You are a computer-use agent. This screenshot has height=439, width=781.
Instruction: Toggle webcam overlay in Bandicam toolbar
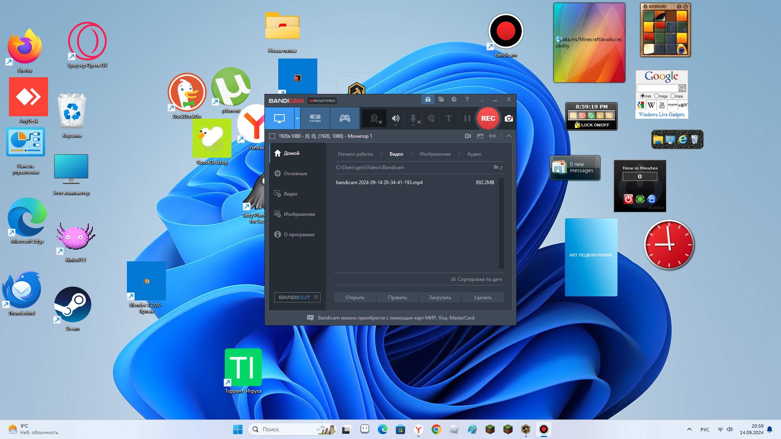pos(374,118)
